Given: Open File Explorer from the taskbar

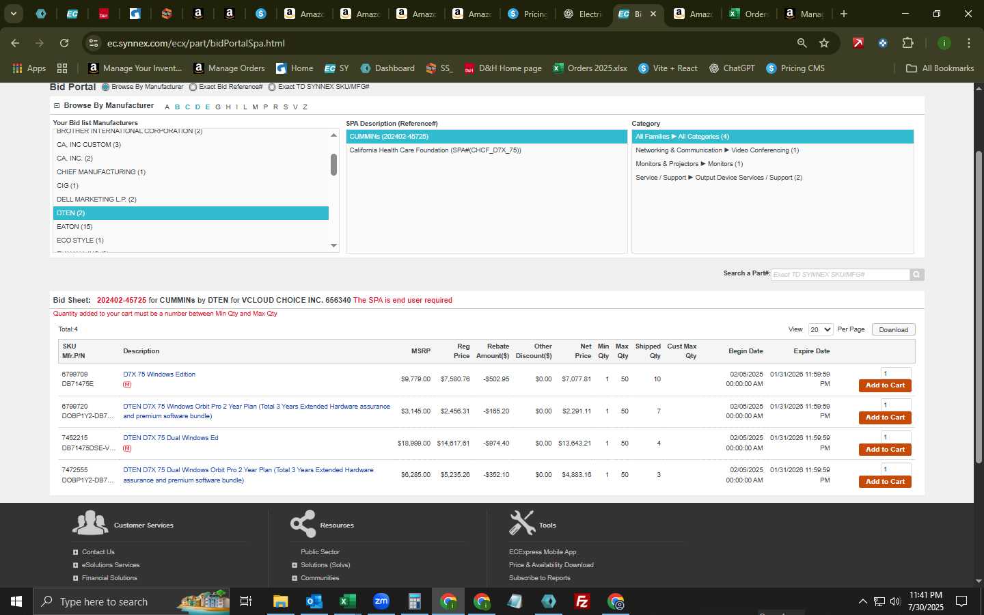Looking at the screenshot, I should 280,601.
